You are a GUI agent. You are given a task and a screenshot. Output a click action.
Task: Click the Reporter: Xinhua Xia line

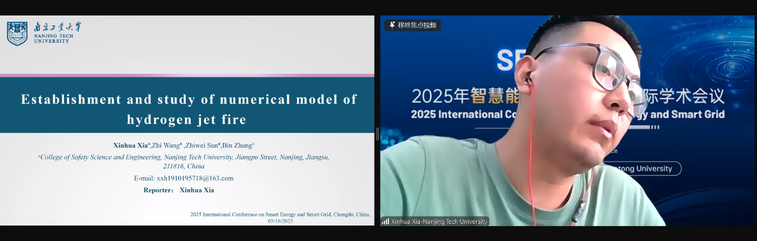coord(178,190)
